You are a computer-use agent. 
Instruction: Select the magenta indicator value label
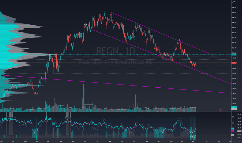pyautogui.click(x=233, y=131)
